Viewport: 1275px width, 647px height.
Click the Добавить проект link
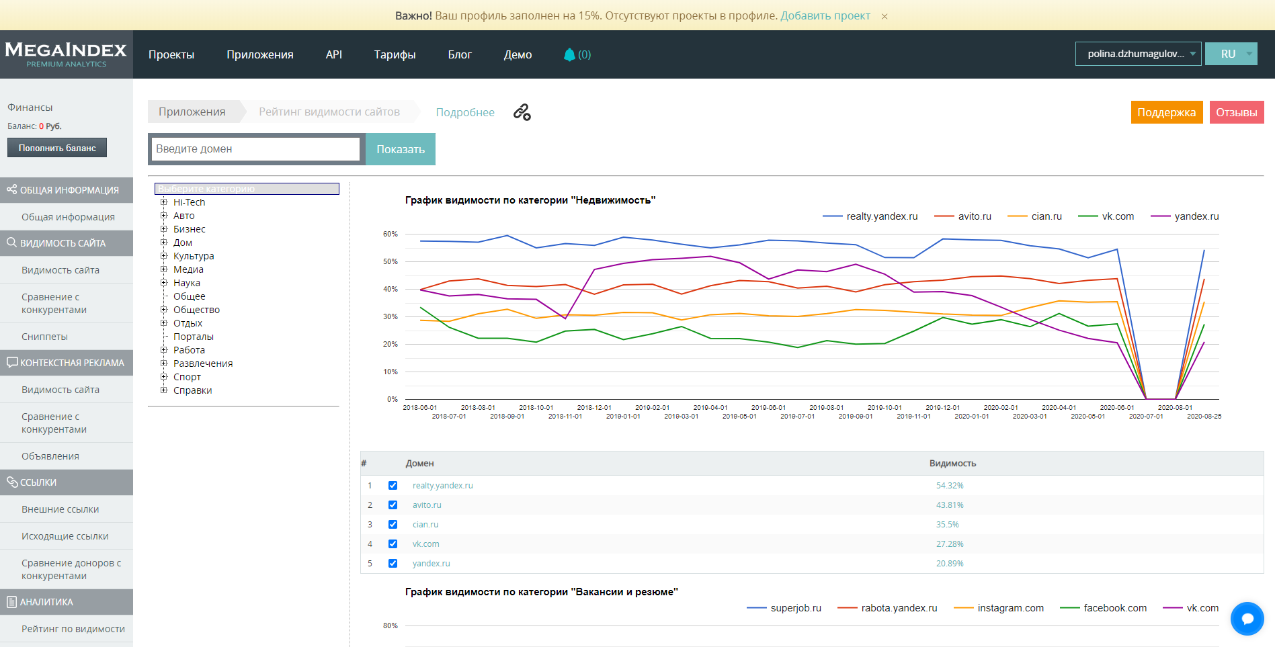[825, 15]
